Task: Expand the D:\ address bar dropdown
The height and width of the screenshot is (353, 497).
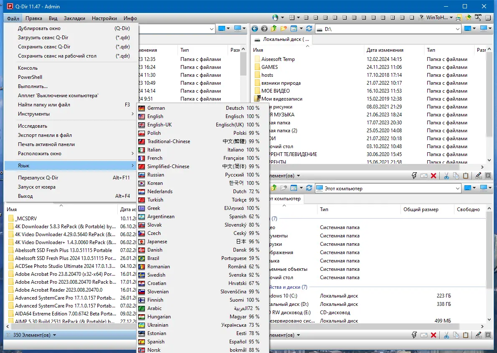Action: click(457, 29)
